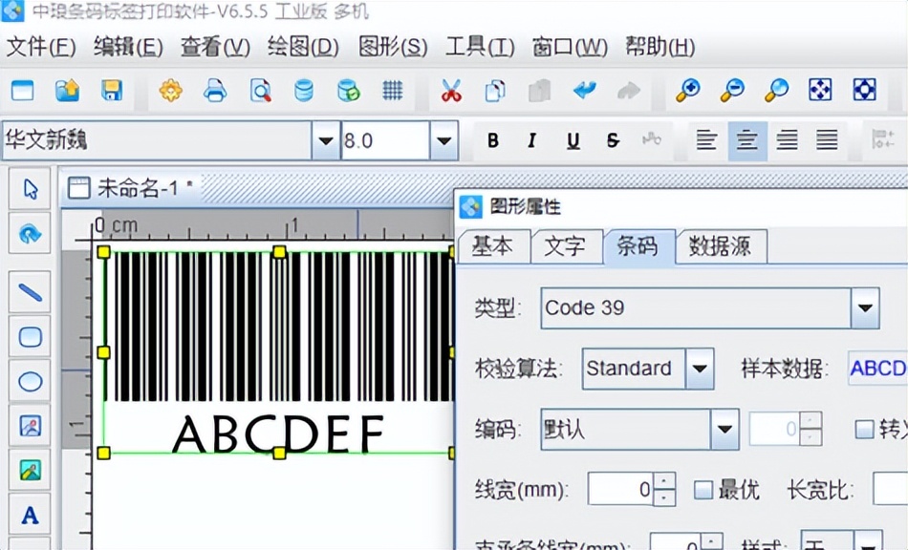
Task: Open the 编辑(E) menu
Action: click(128, 48)
